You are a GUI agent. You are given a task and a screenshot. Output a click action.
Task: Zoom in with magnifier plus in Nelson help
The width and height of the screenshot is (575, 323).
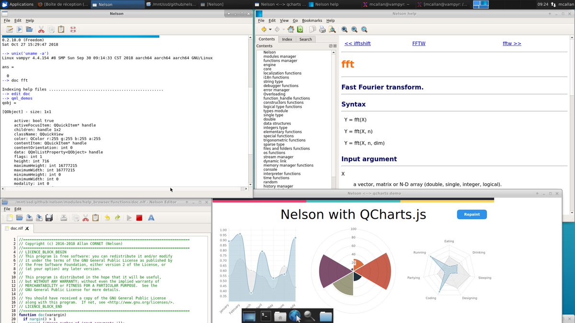point(345,30)
